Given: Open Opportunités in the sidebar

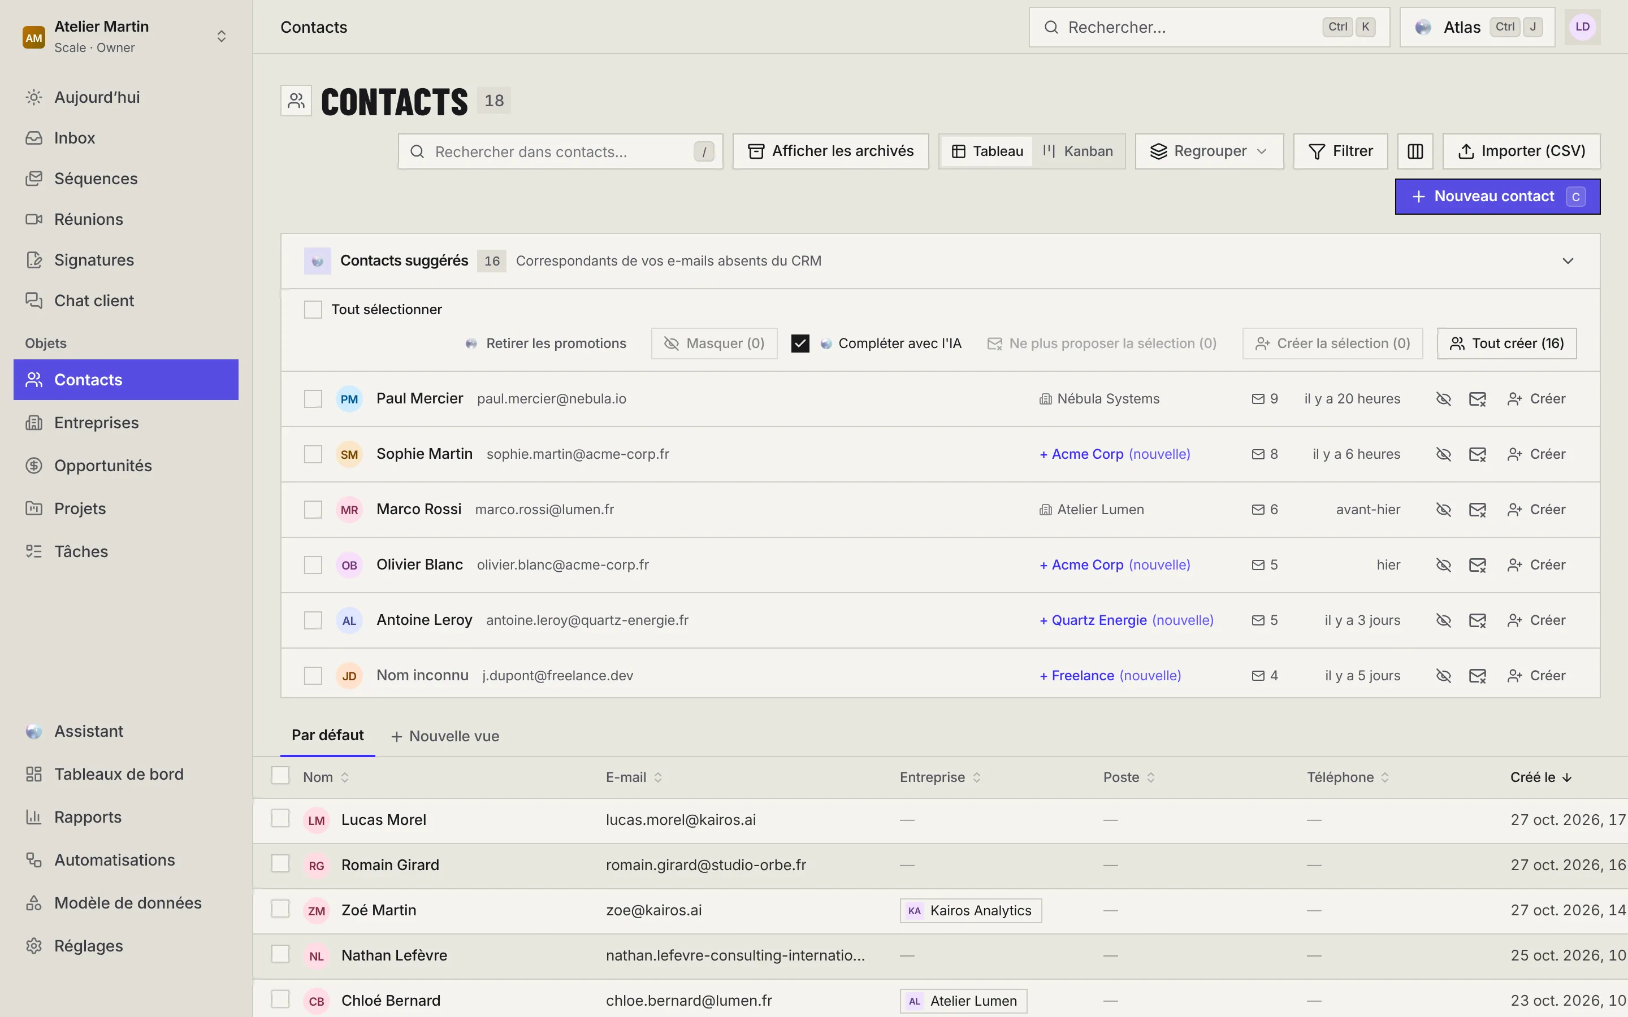Looking at the screenshot, I should [x=126, y=466].
